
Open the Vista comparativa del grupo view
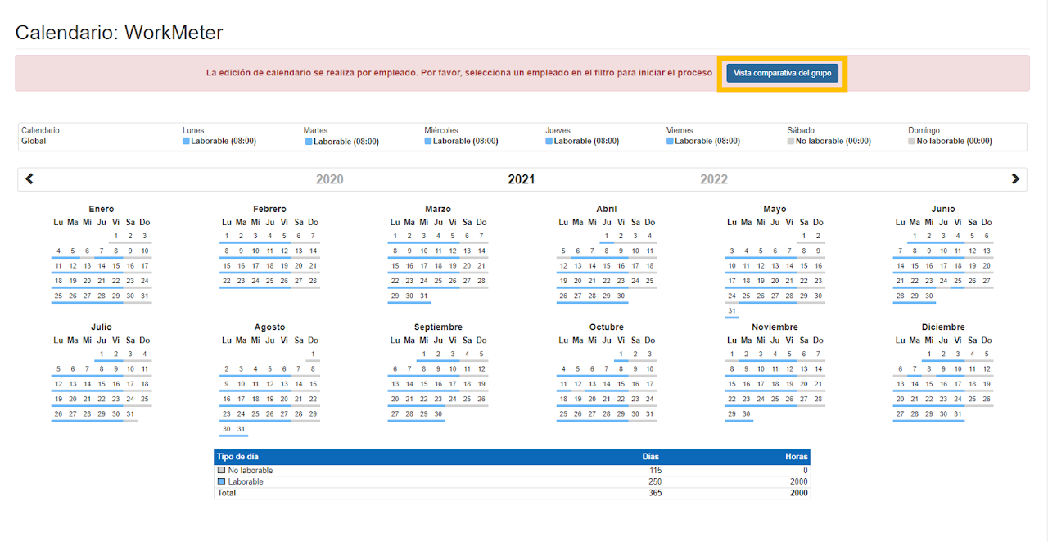782,73
